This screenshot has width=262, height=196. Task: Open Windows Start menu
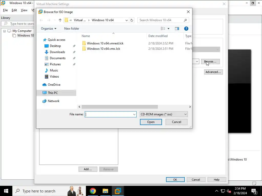coord(6,191)
